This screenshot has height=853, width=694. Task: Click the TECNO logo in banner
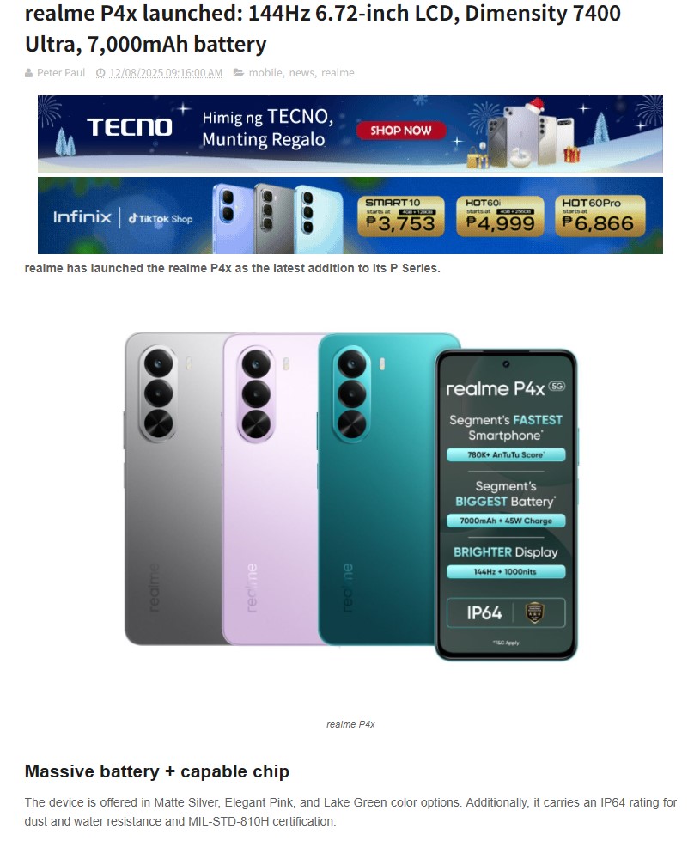click(130, 127)
